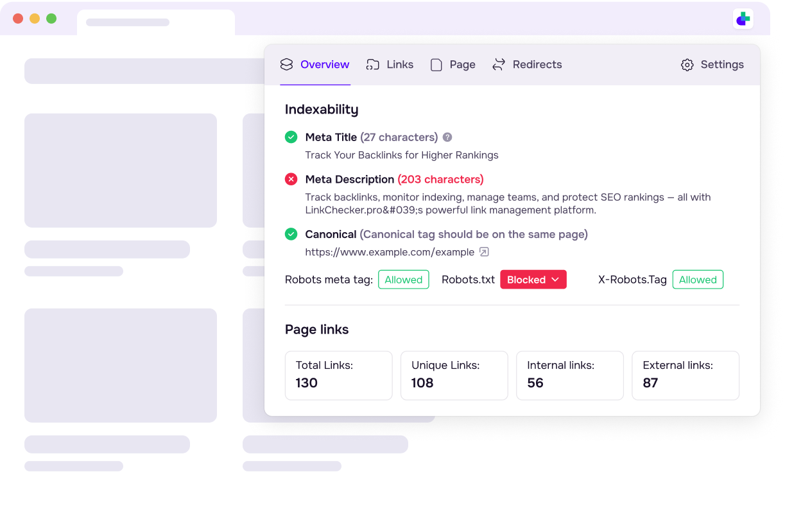Select the External links card

(x=685, y=375)
